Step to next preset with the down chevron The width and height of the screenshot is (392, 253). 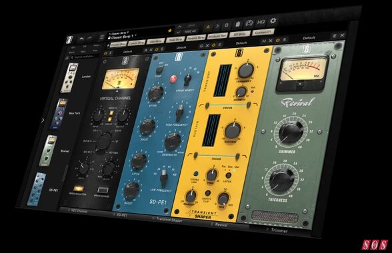pyautogui.click(x=178, y=32)
